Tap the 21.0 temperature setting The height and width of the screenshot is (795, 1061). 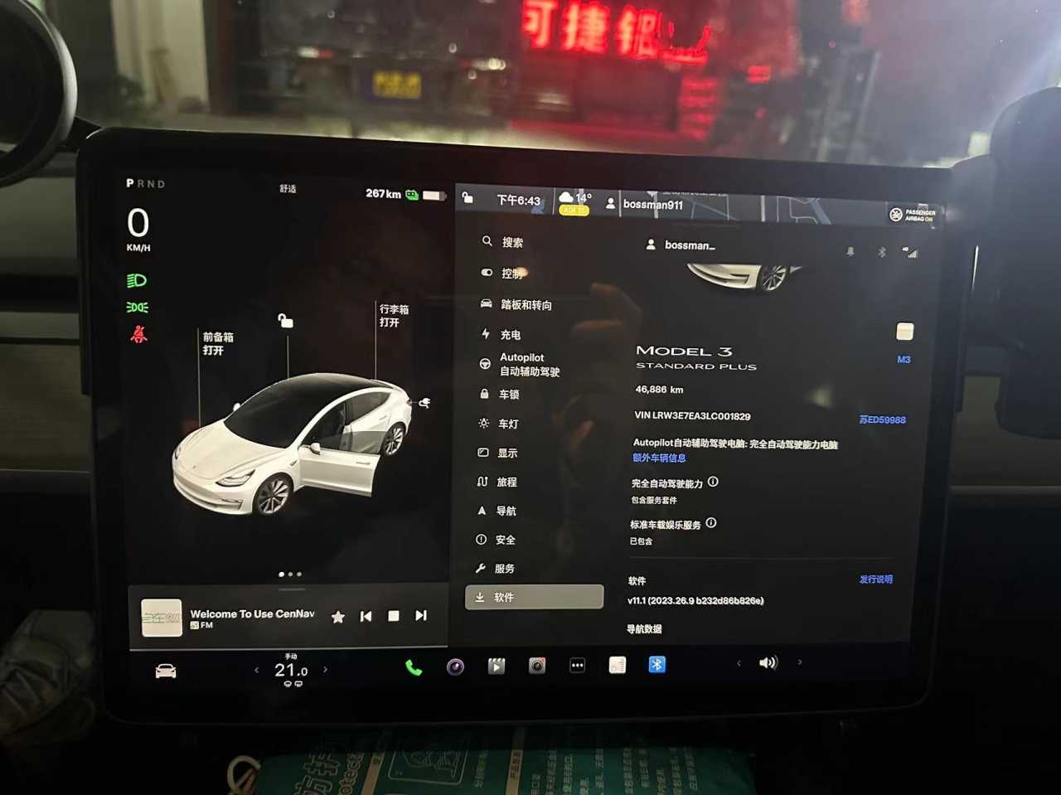(x=291, y=670)
